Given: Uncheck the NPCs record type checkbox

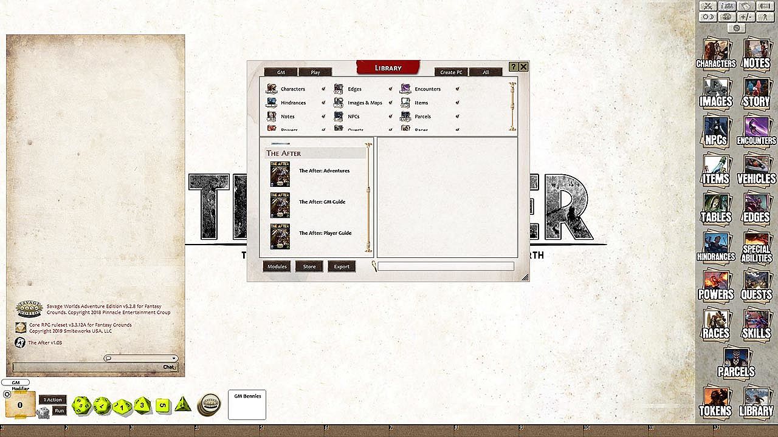Looking at the screenshot, I should click(390, 117).
